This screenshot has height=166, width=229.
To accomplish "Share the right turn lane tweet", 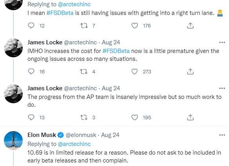I will [x=190, y=26].
